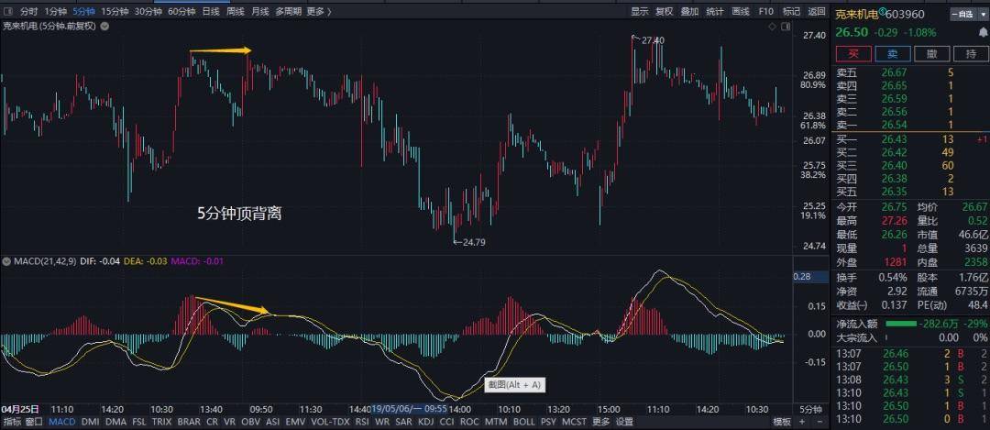
Task: Open the 模板 template option
Action: tap(782, 422)
